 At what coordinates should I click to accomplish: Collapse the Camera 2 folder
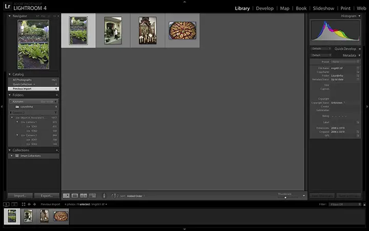(x=17, y=136)
